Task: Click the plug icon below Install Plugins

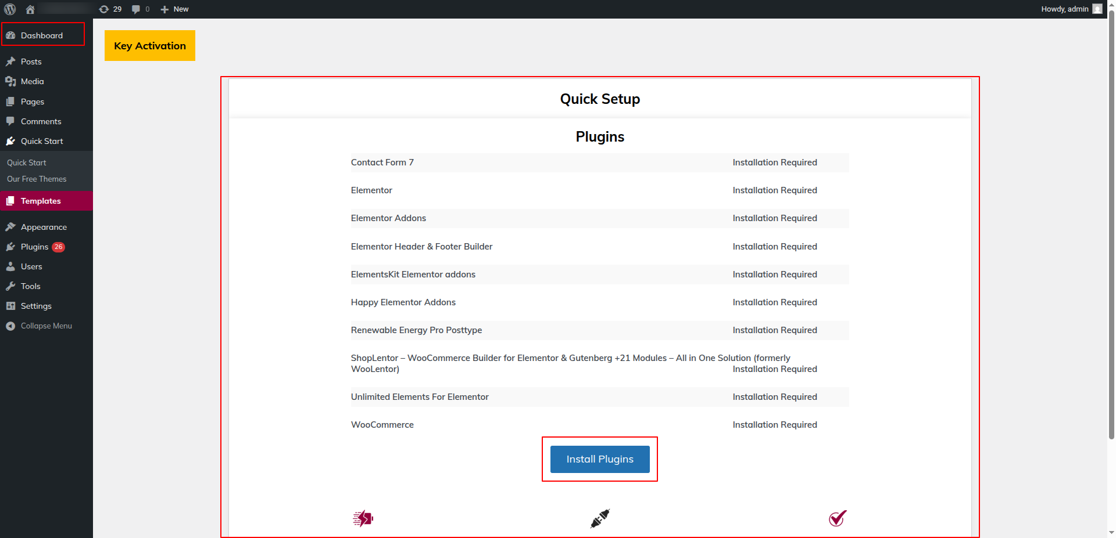Action: [x=600, y=518]
